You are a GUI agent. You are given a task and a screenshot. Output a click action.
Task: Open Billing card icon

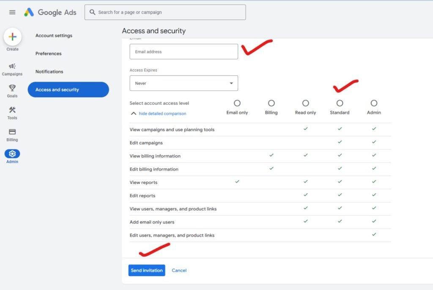coord(12,132)
